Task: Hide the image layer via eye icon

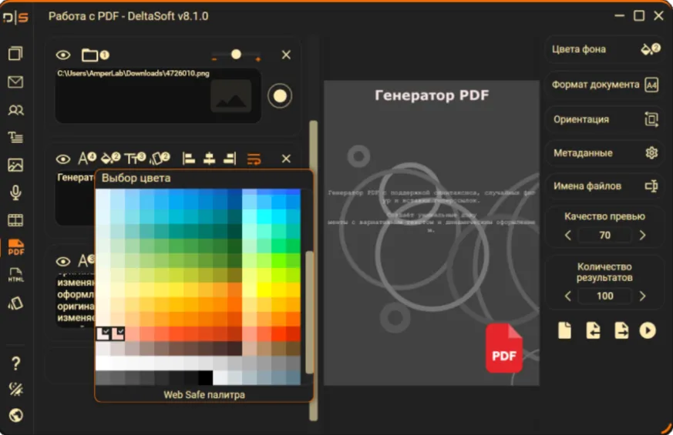Action: [63, 55]
